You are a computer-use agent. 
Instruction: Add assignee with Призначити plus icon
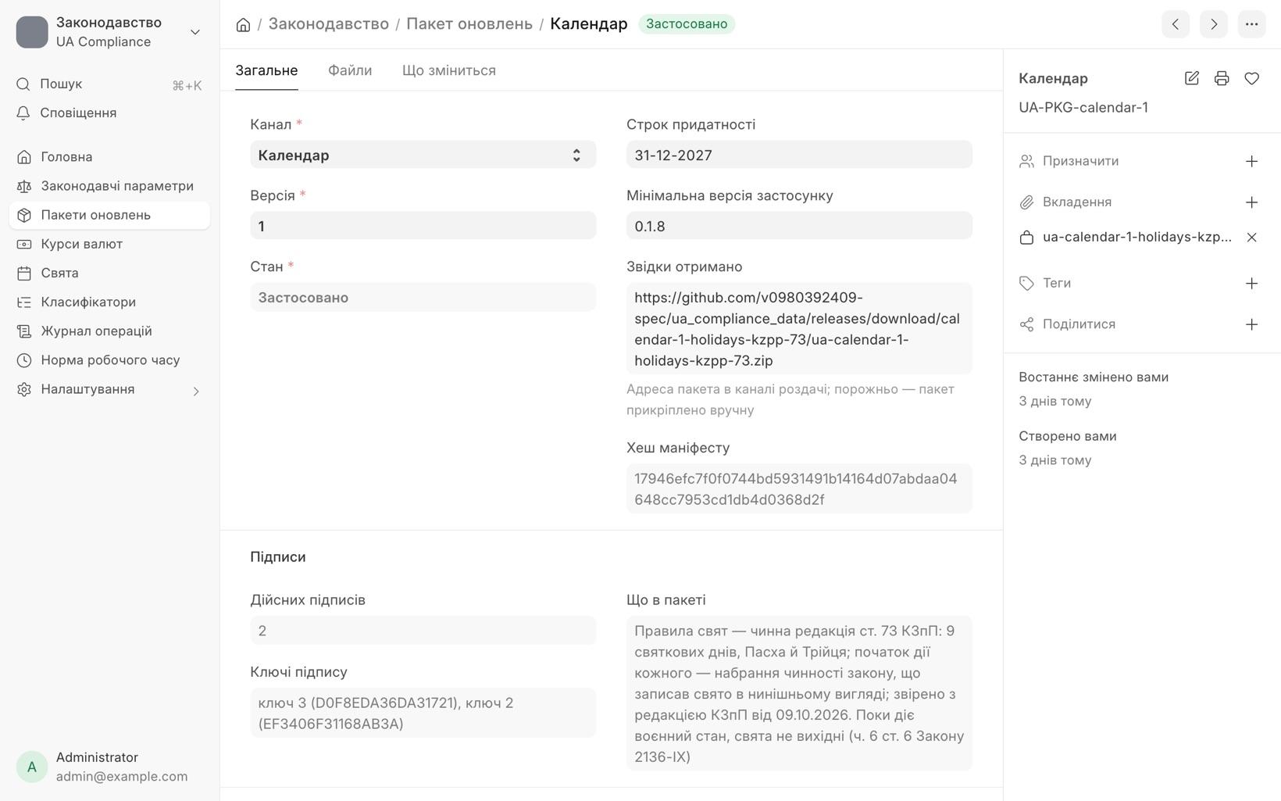pos(1251,161)
